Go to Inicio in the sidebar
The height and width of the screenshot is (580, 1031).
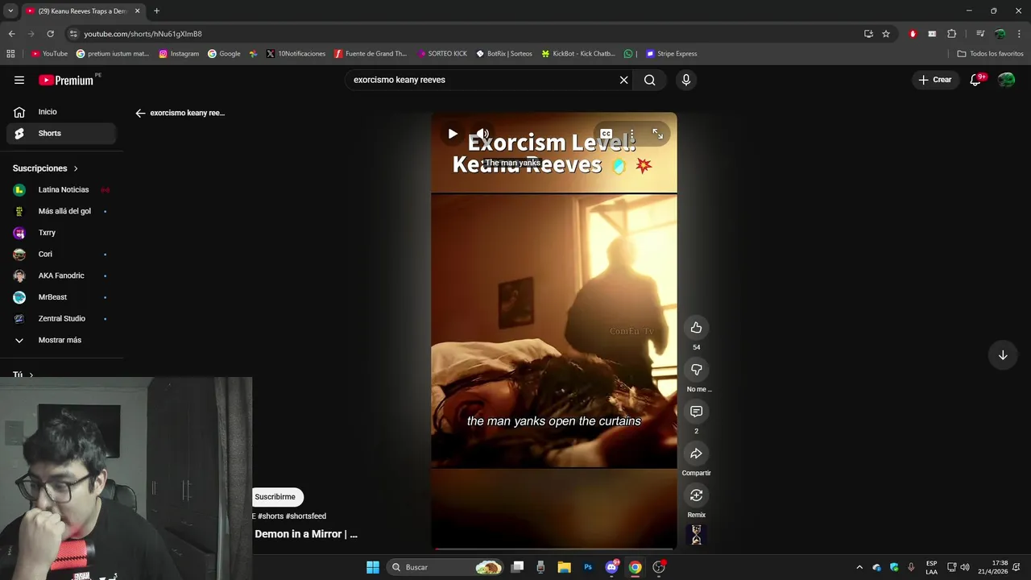point(61,112)
